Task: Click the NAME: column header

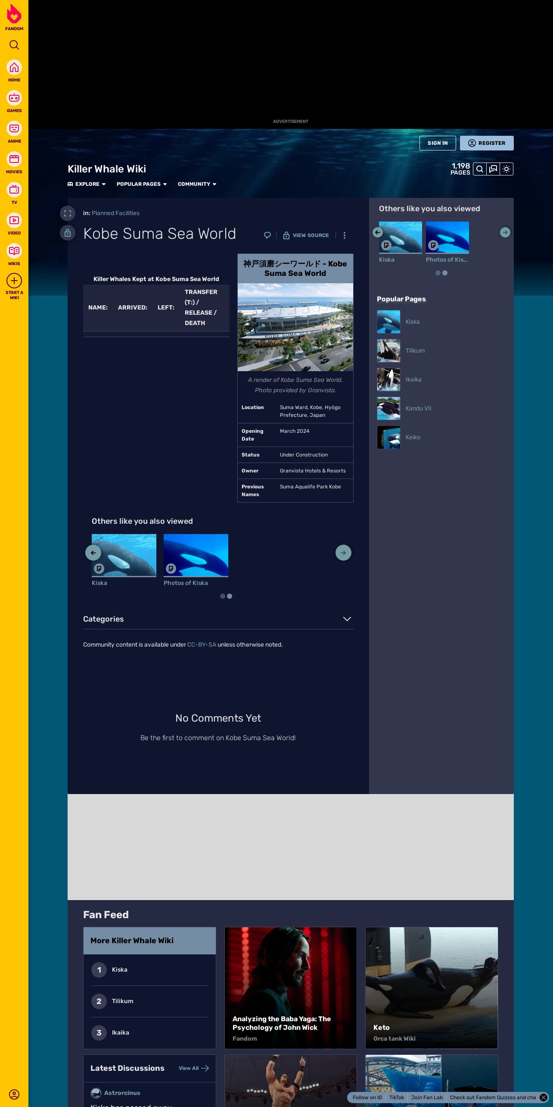Action: pos(98,307)
